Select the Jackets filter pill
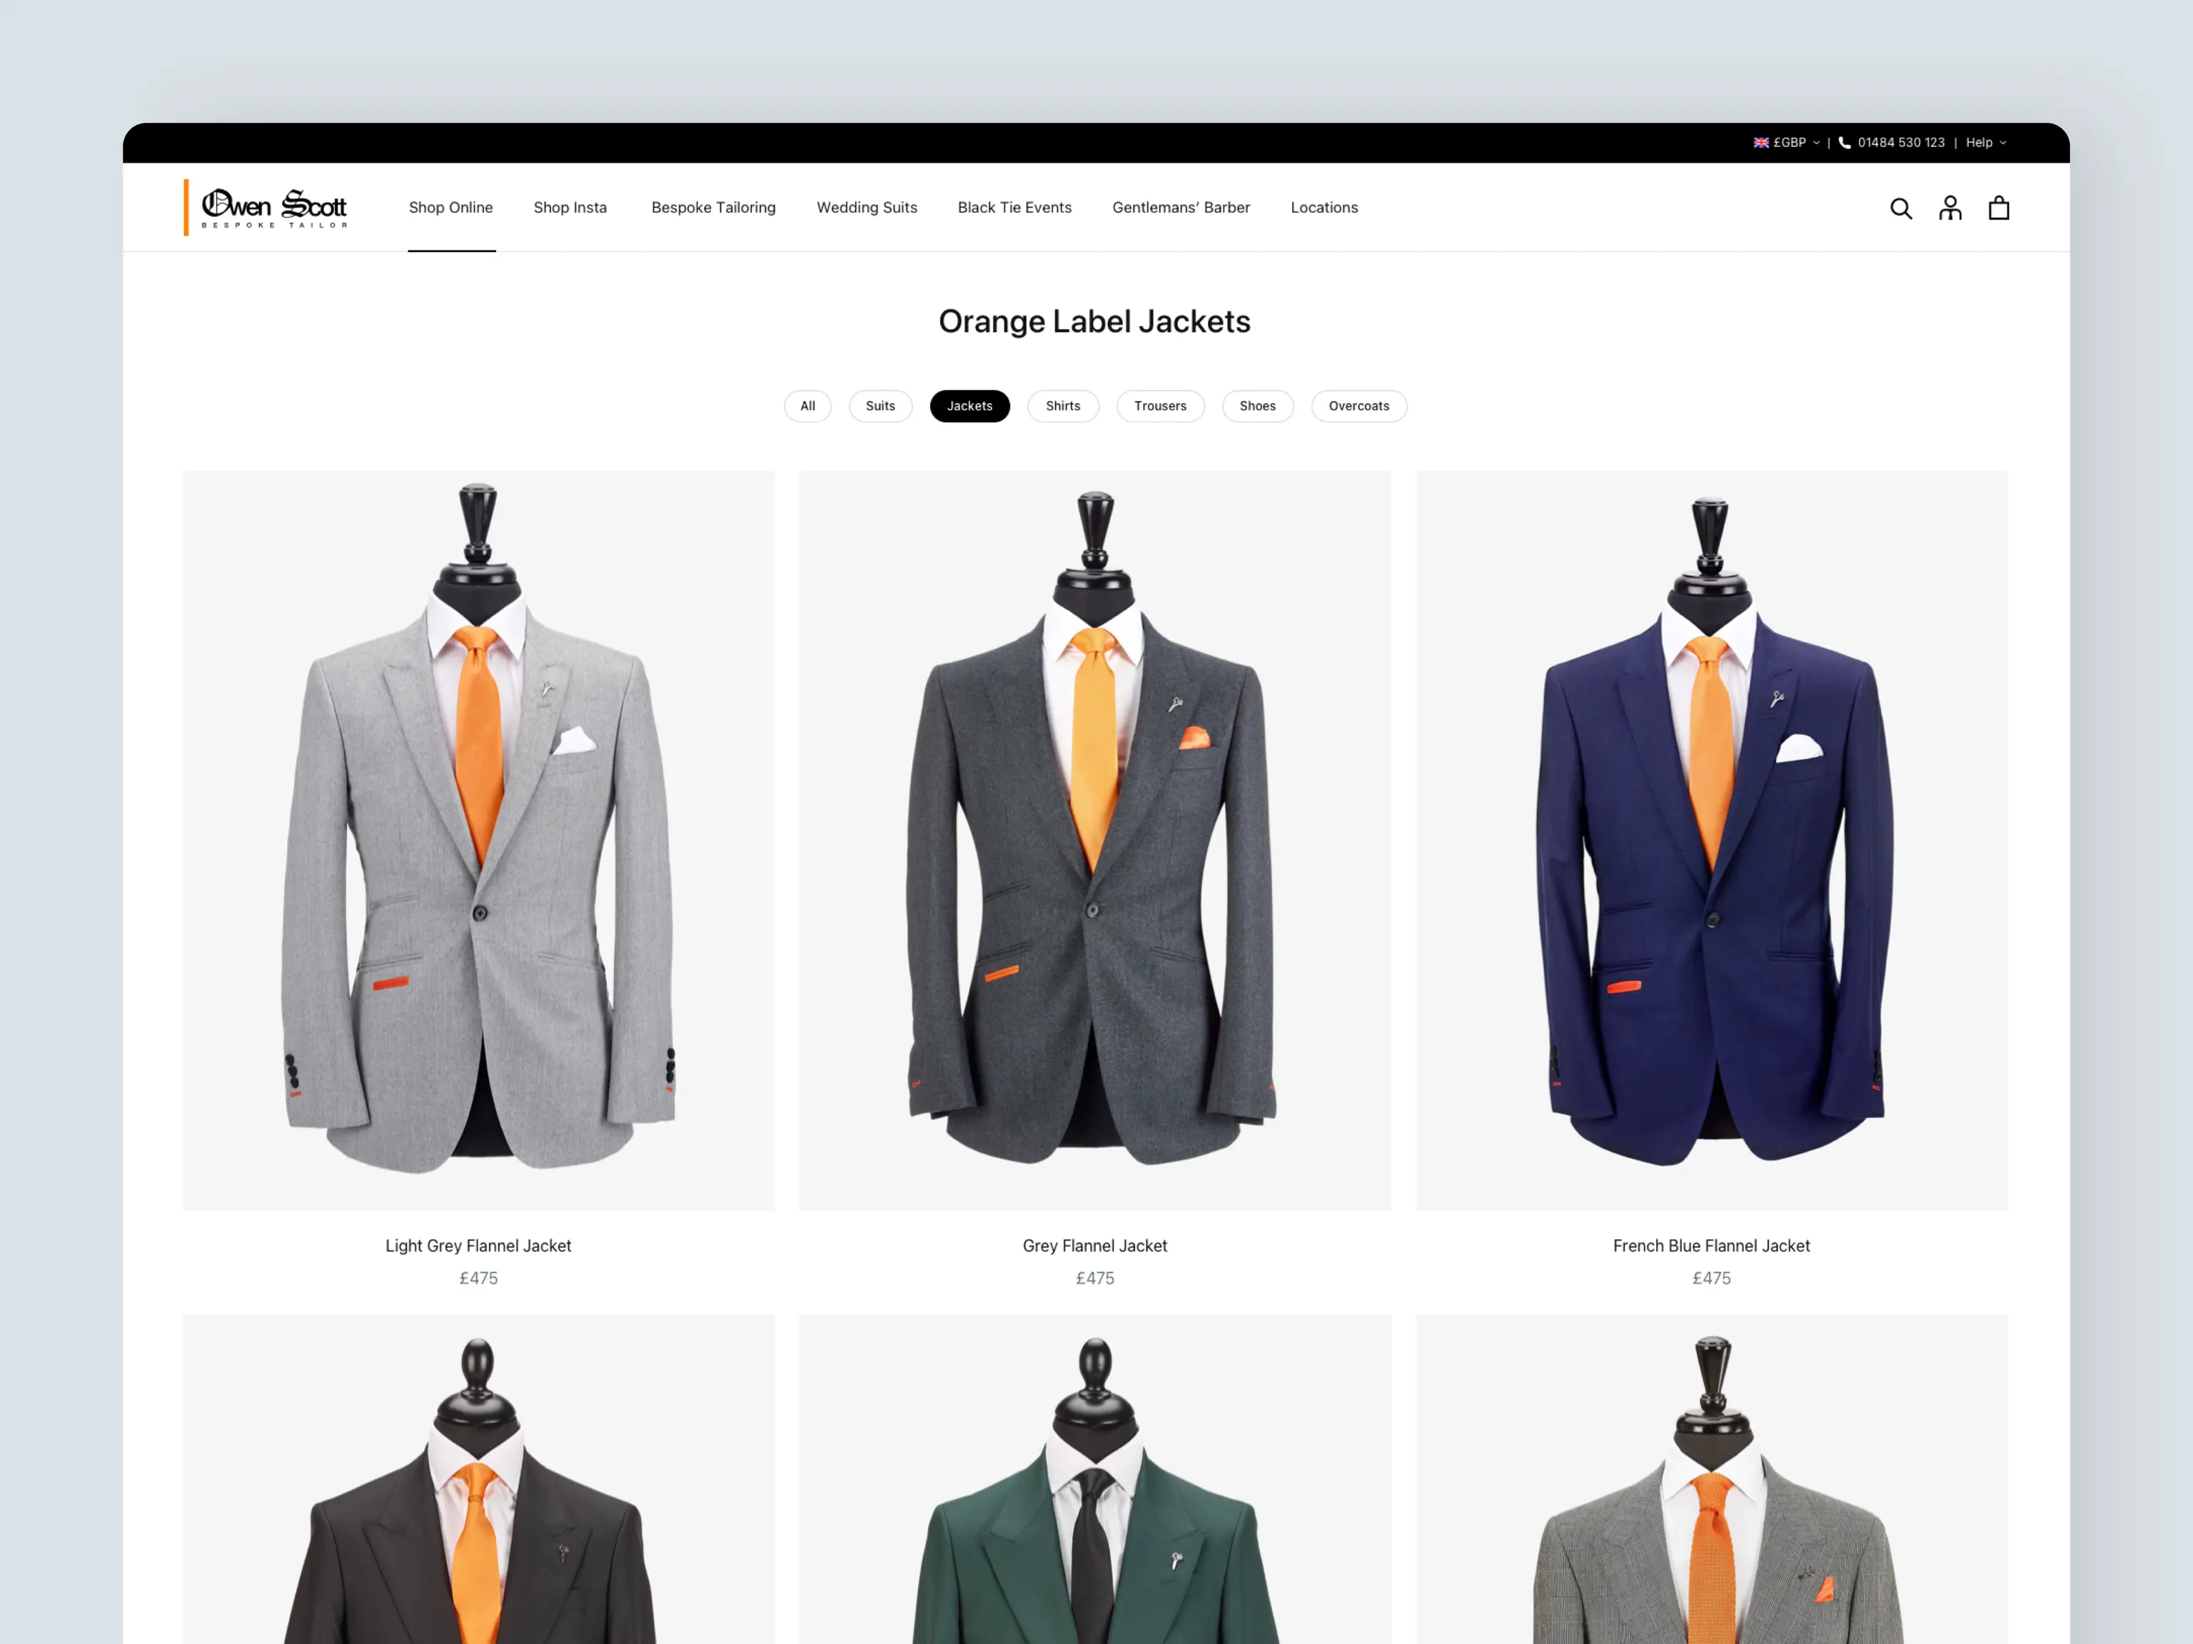This screenshot has height=1644, width=2193. (969, 406)
